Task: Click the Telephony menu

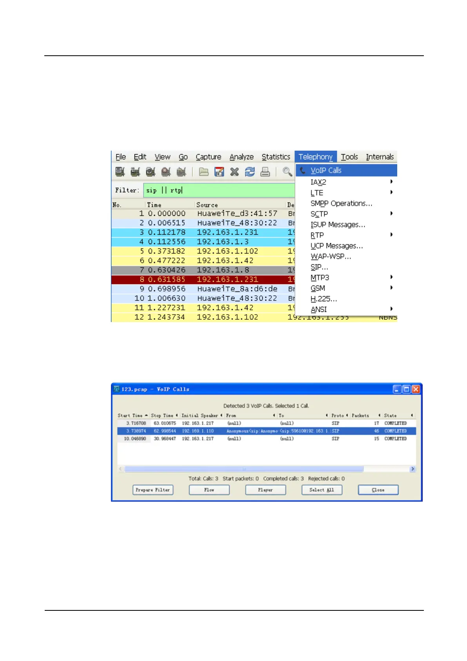Action: point(316,157)
